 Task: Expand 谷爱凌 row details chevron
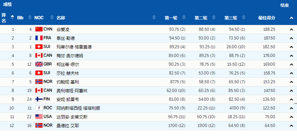(291, 29)
